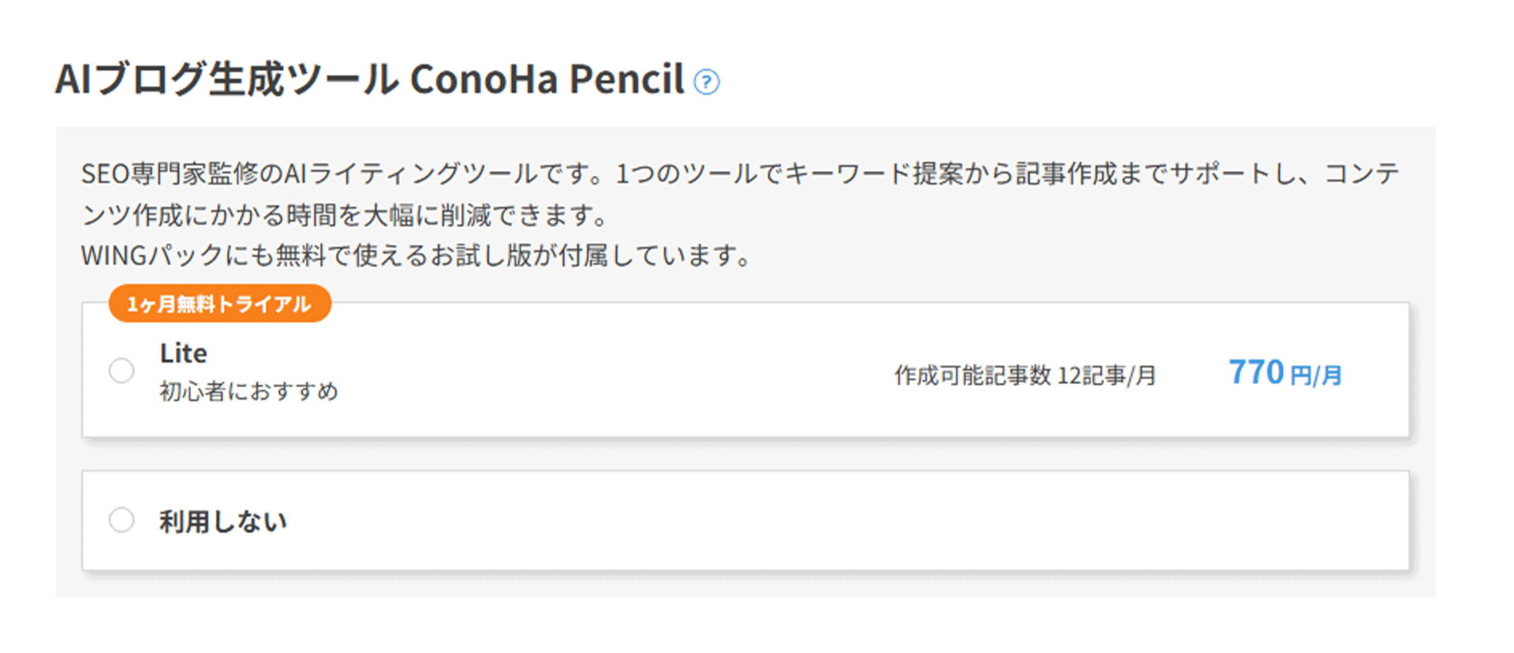Click the Lite plan name text
Image resolution: width=1514 pixels, height=653 pixels.
point(181,353)
